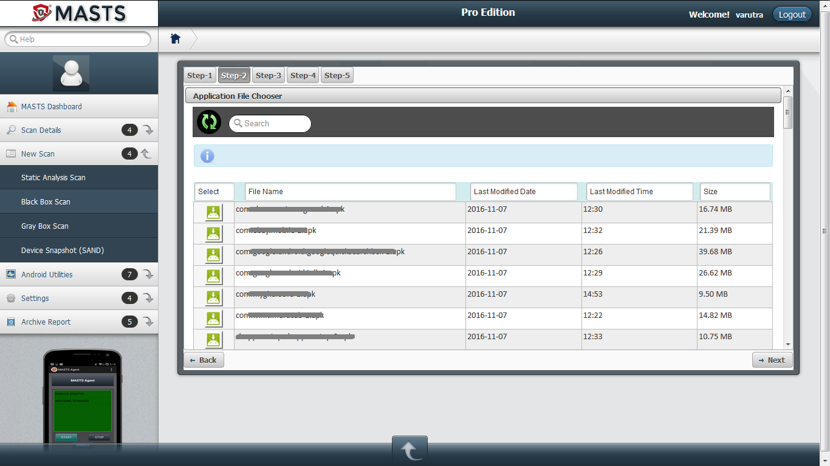This screenshot has height=466, width=830.
Task: Expand the Scan Details menu
Action: point(148,130)
